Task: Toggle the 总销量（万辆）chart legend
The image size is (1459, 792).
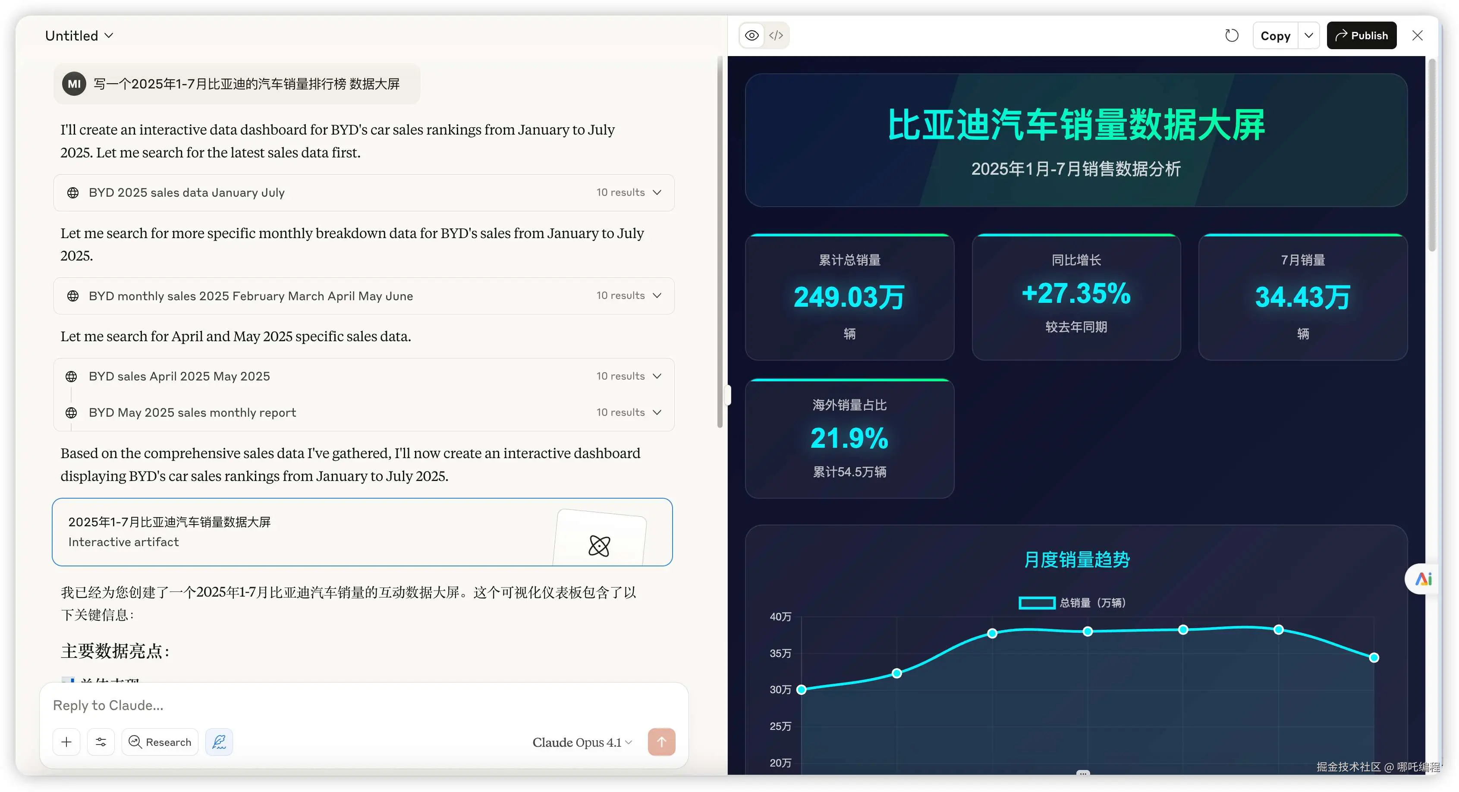Action: (x=1072, y=603)
